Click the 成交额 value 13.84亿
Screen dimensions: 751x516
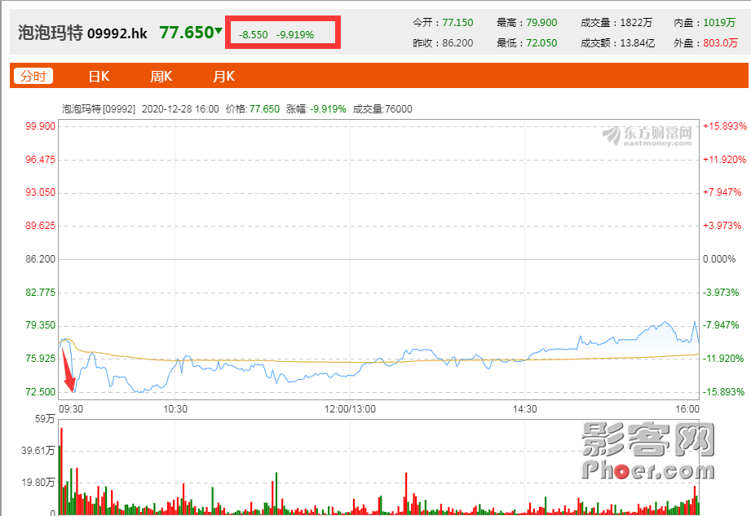(x=638, y=43)
